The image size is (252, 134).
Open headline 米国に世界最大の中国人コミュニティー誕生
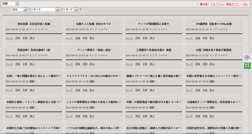pos(213,76)
